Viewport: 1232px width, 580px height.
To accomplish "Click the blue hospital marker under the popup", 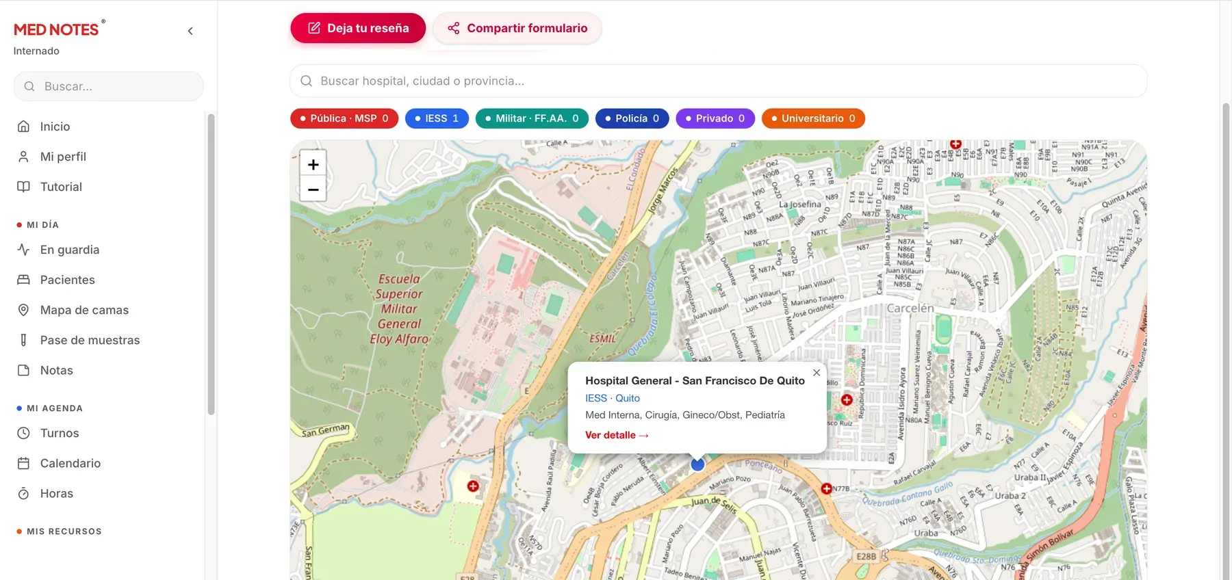I will click(697, 464).
